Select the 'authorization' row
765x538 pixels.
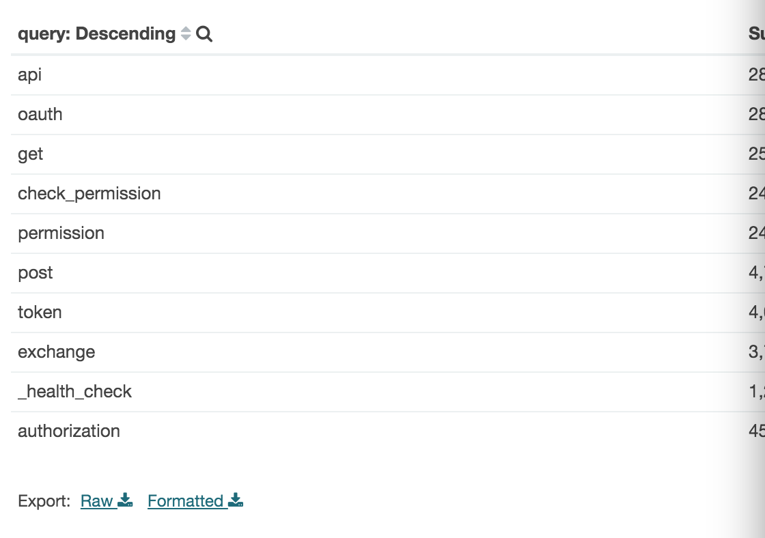point(69,431)
